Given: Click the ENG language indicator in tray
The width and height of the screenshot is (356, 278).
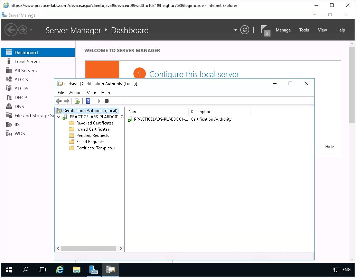Looking at the screenshot, I should [346, 270].
